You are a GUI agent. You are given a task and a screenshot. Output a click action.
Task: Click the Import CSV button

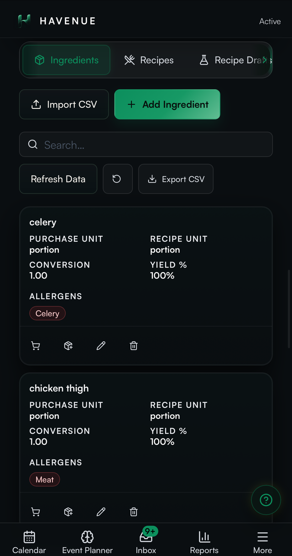[64, 104]
